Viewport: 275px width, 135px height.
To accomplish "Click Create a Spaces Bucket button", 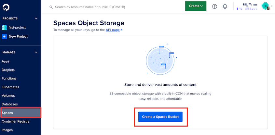I will point(160,117).
